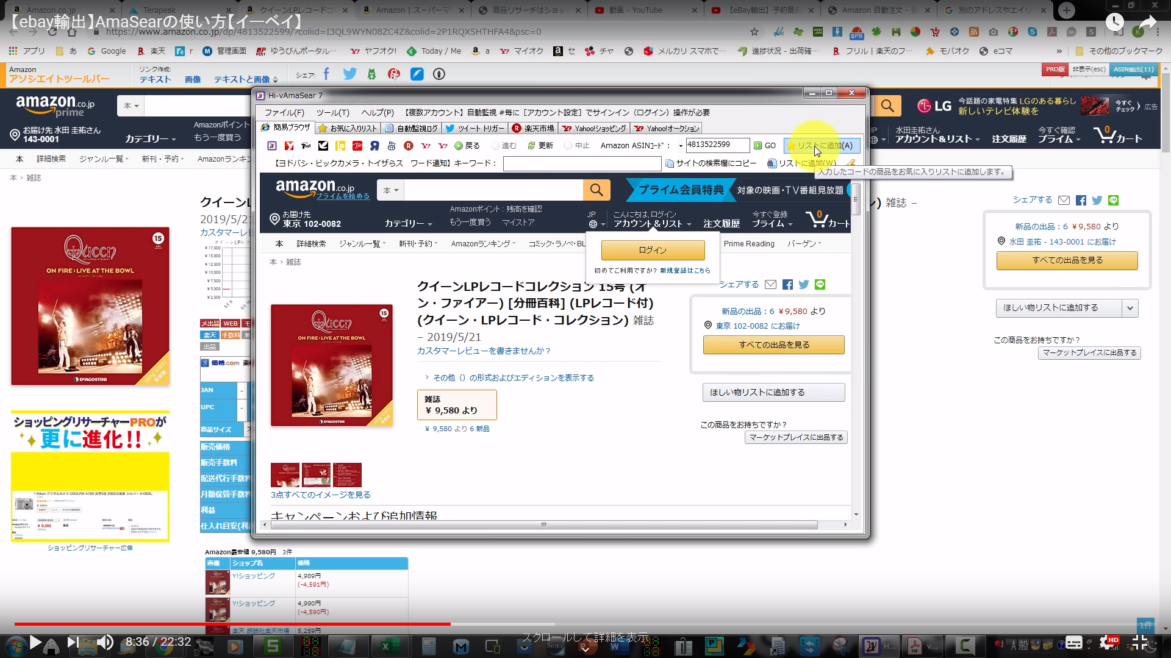Play the YouTube video
The width and height of the screenshot is (1171, 658).
35,642
